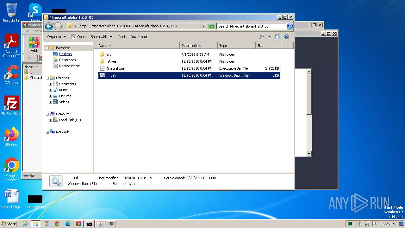
Task: Open the recent pages dropdown near forward arrow
Action: coord(64,26)
